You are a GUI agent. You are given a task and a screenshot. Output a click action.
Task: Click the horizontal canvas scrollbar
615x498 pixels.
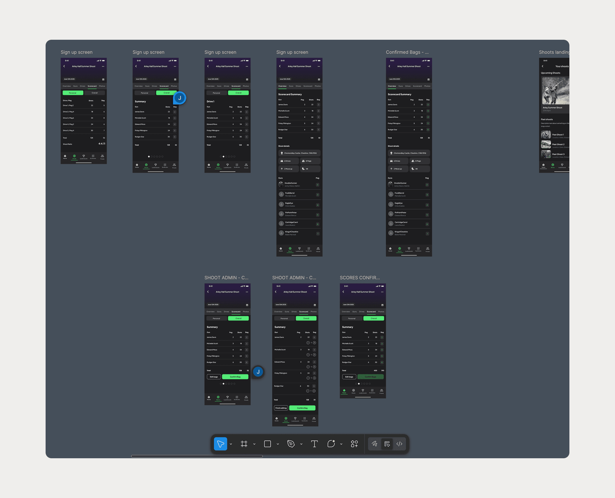tap(197, 456)
